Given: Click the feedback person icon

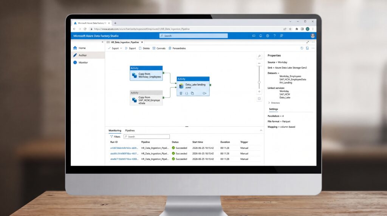Looking at the screenshot, I should pos(281,36).
